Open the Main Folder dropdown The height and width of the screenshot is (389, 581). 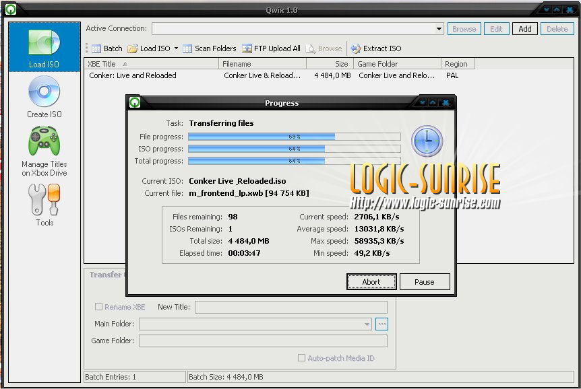pos(367,324)
